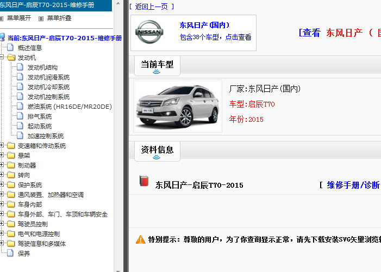The image size is (381, 272).
Task: Expand the 变速箱和传动系统 node
Action: tap(2, 145)
